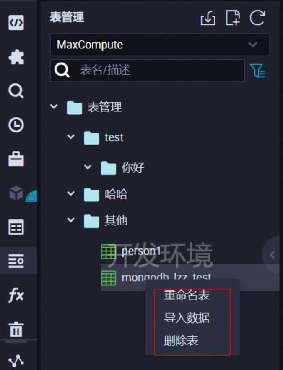Click the refresh icon in table management header
The width and height of the screenshot is (283, 370).
pyautogui.click(x=257, y=18)
